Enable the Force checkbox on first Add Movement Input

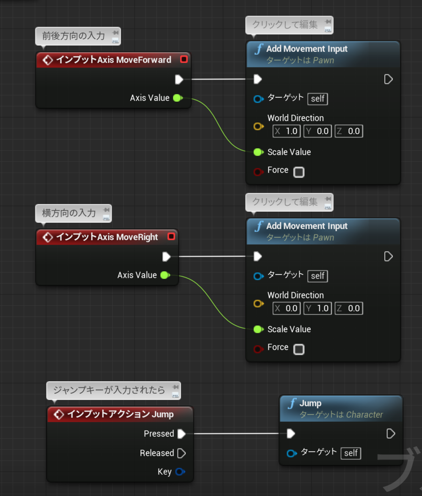(x=299, y=172)
